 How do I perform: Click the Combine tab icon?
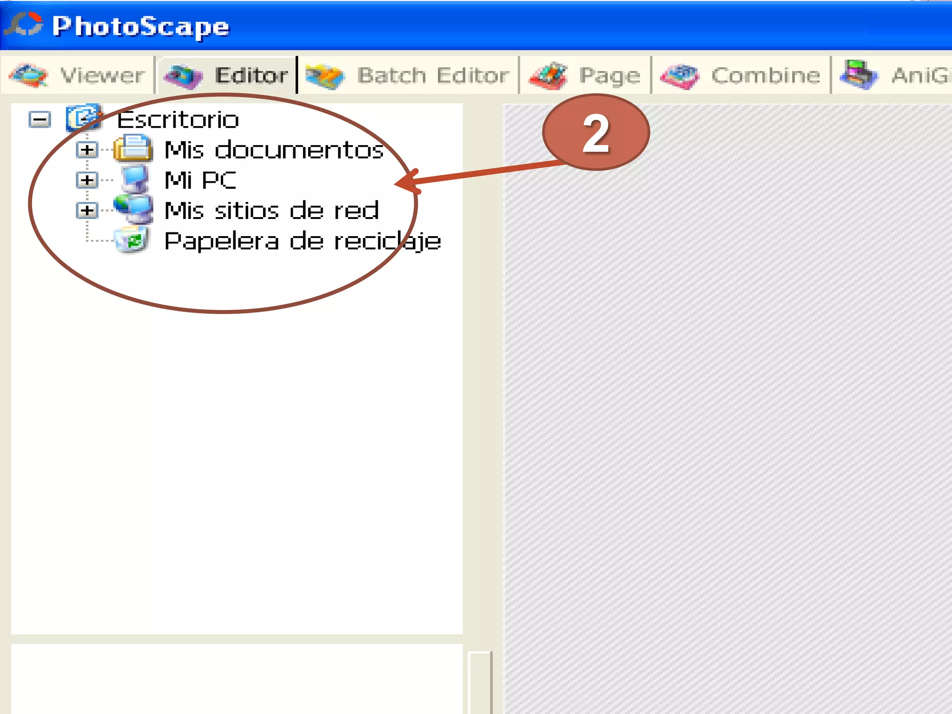click(x=680, y=76)
